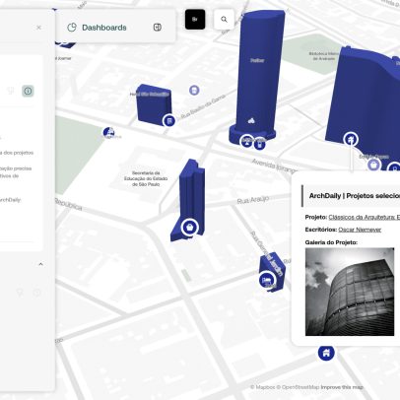Viewport: 400px width, 400px height.
Task: Click the Galeria do Projeto heading
Action: pos(331,242)
